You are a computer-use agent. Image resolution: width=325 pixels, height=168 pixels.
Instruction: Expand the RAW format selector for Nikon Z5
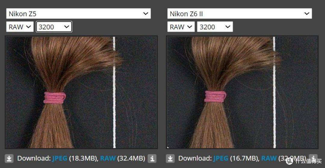coord(20,27)
